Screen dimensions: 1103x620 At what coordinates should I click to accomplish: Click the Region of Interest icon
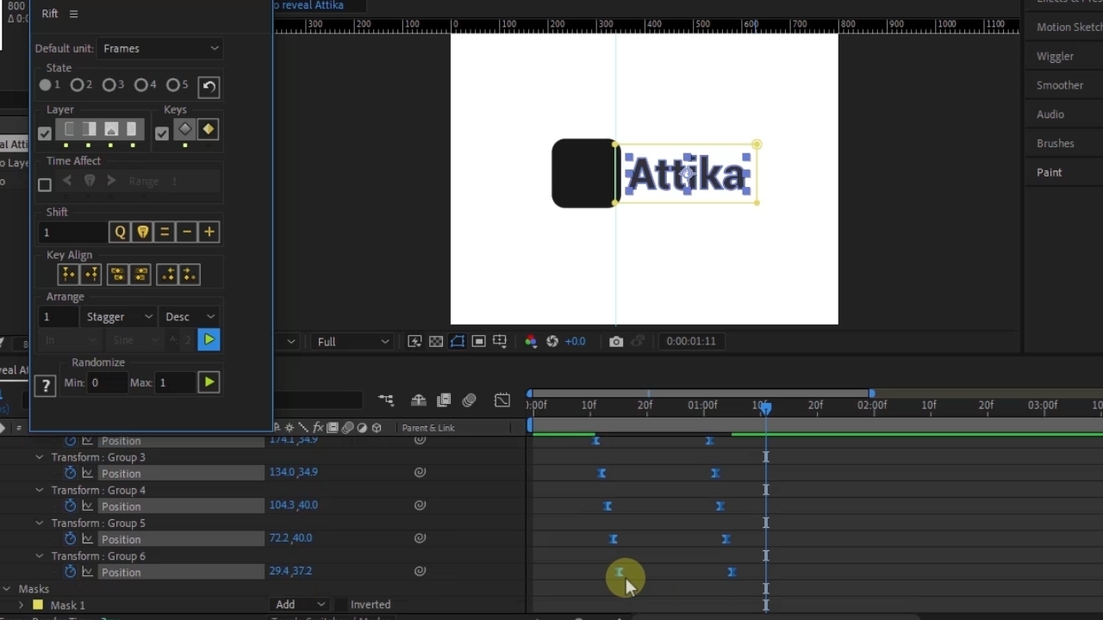pos(479,341)
